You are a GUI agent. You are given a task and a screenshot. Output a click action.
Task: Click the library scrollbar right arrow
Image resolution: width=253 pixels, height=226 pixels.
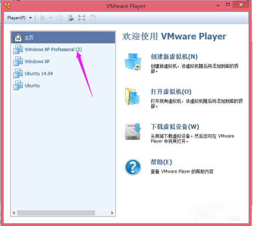(112, 213)
